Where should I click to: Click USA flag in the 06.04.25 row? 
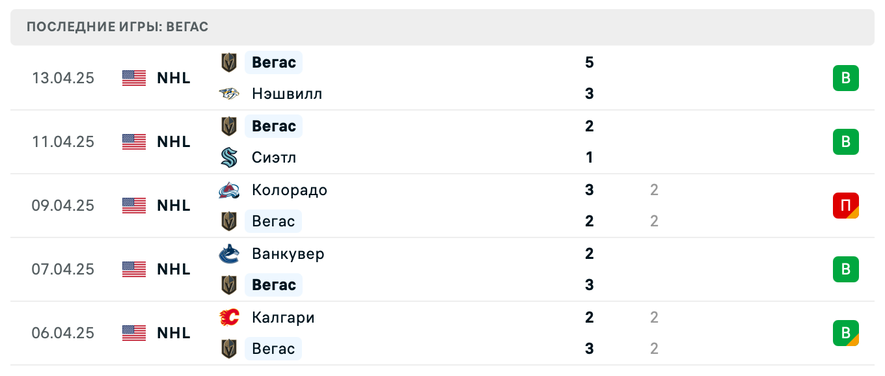134,333
